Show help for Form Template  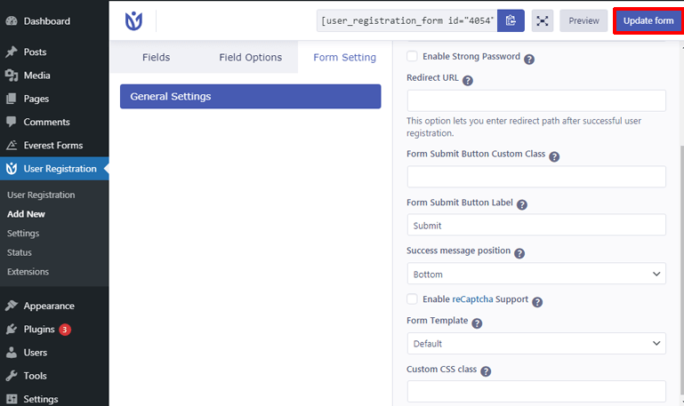(477, 323)
